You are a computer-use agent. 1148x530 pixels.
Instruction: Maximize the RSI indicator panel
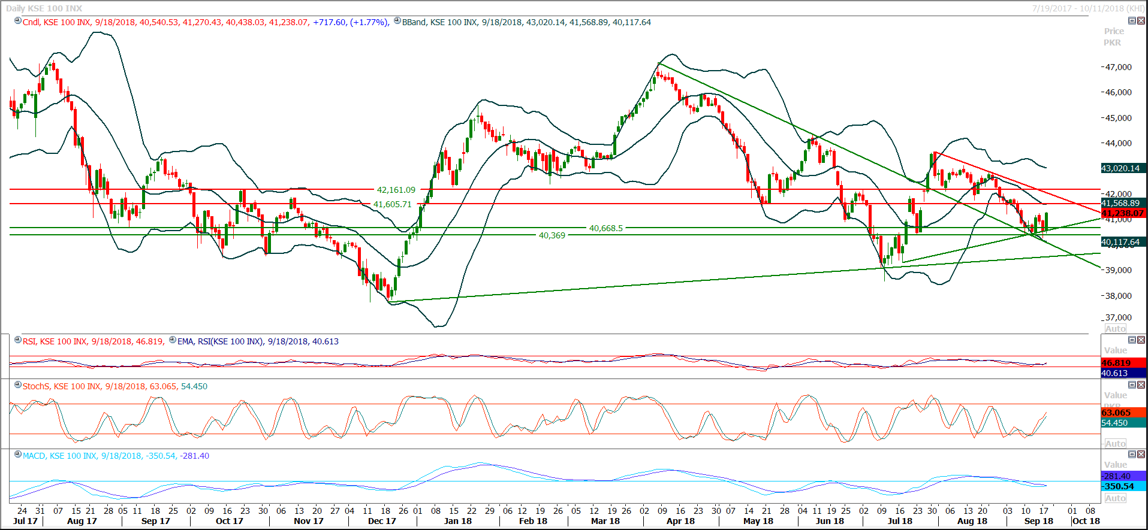[1132, 340]
